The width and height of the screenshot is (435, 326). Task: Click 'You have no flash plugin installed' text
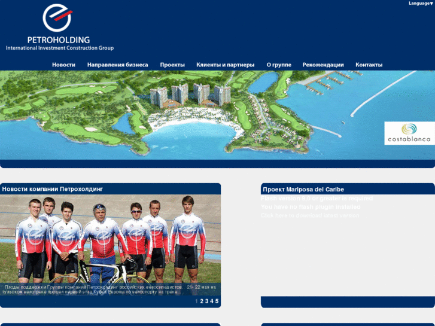(311, 207)
